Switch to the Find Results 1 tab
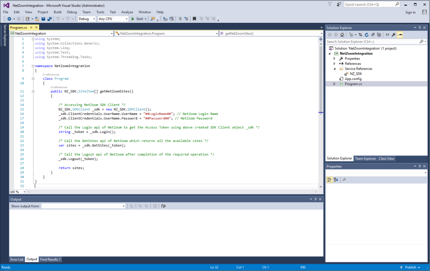This screenshot has height=271, width=430. (50, 259)
